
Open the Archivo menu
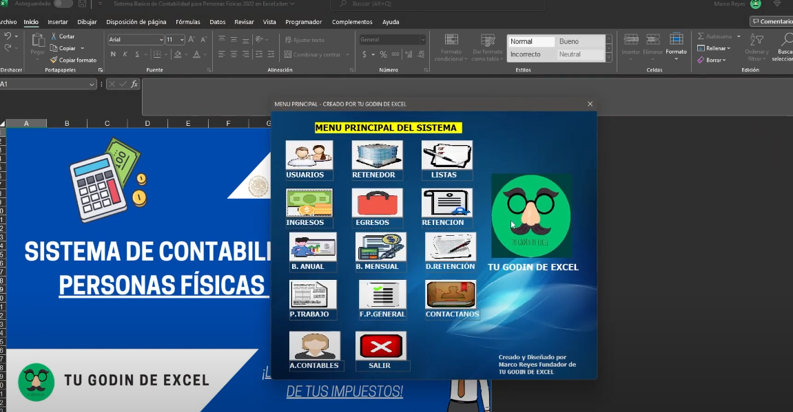click(8, 22)
